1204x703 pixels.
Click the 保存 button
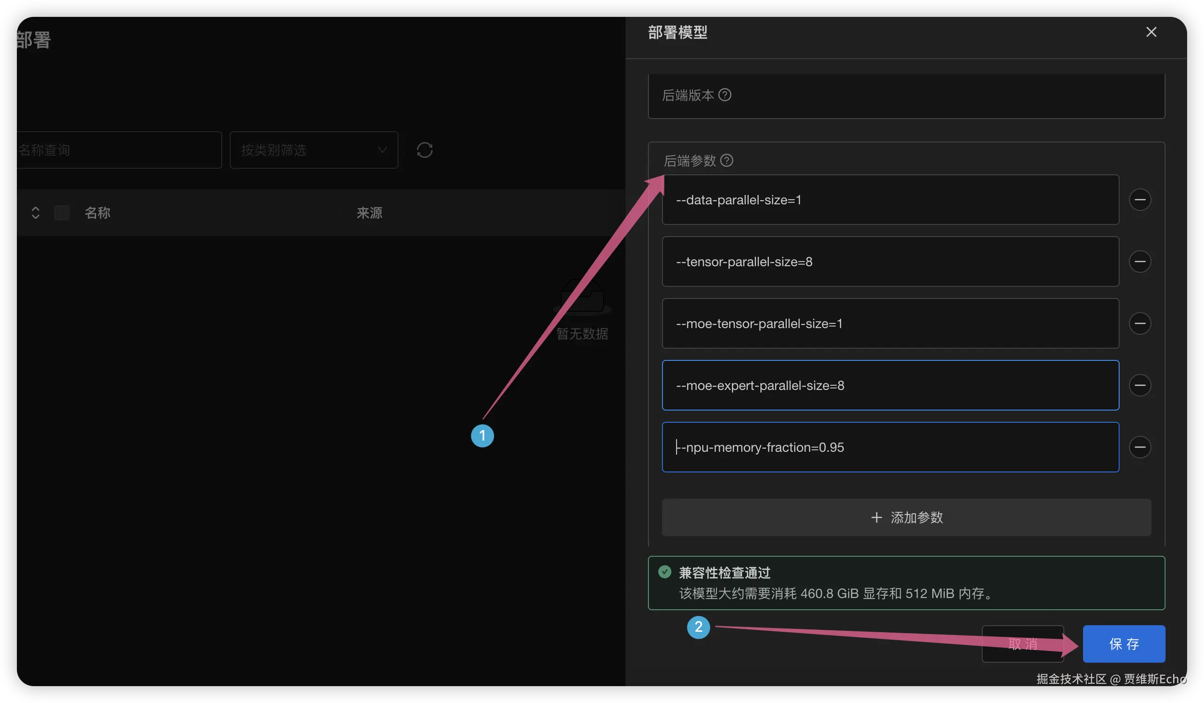[1123, 644]
